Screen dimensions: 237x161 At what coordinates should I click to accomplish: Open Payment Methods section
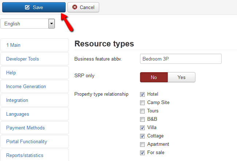[x=35, y=128]
